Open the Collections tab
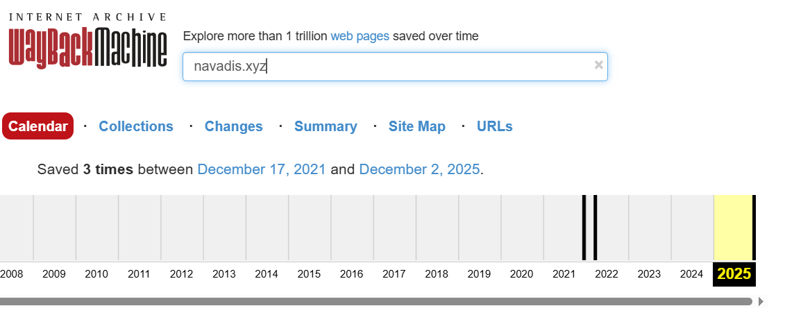 pyautogui.click(x=136, y=126)
